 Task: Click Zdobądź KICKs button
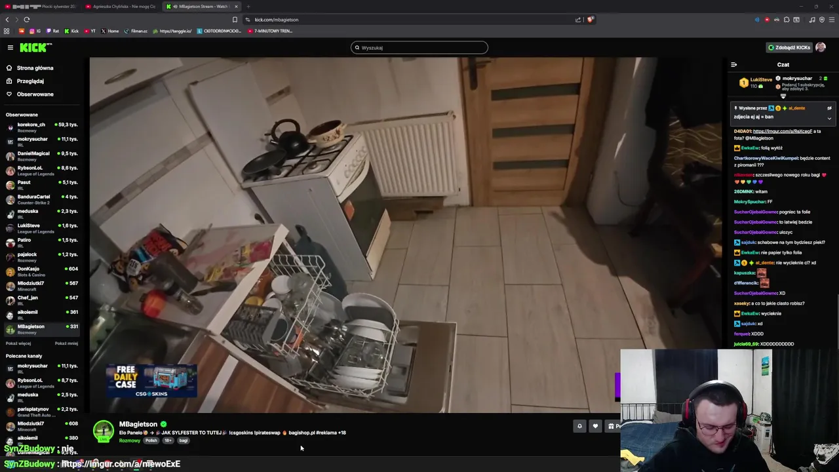click(x=789, y=47)
